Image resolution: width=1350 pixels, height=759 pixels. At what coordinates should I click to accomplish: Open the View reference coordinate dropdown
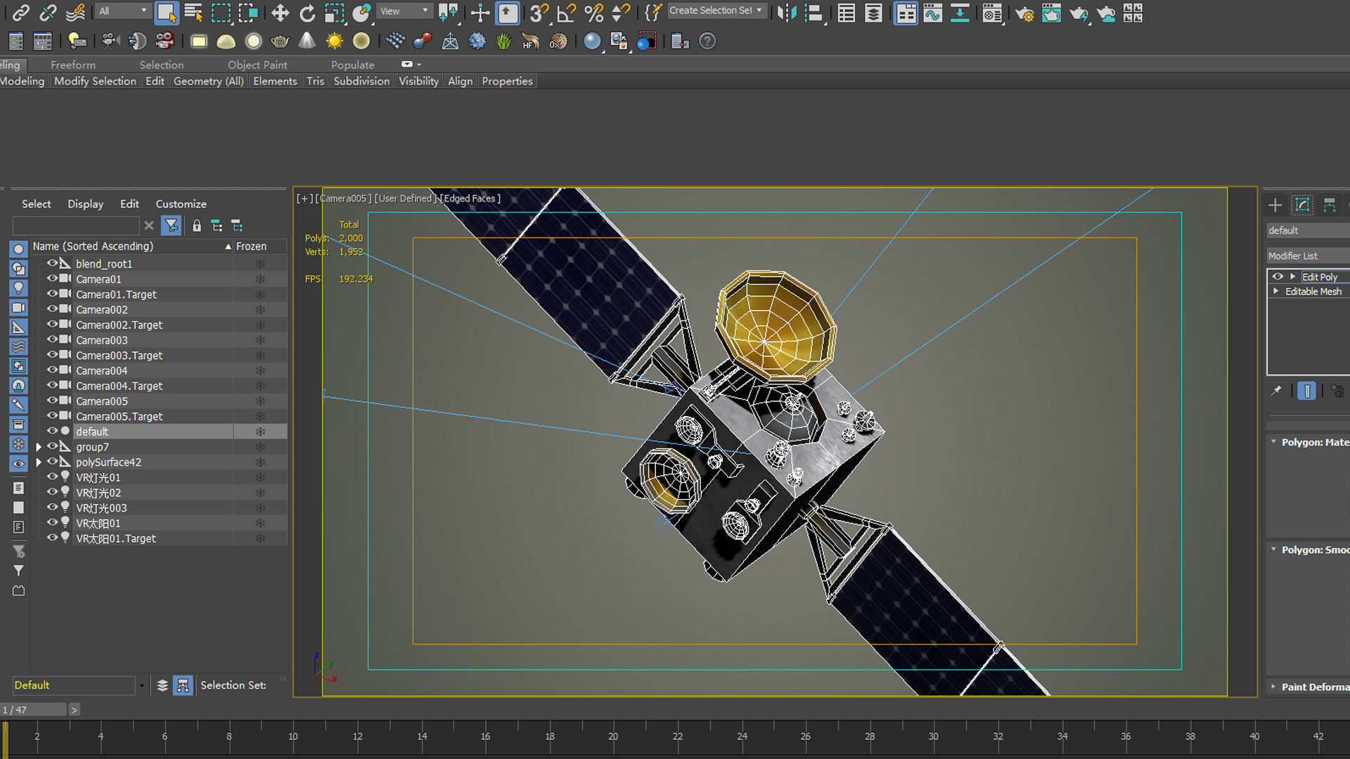coord(404,11)
